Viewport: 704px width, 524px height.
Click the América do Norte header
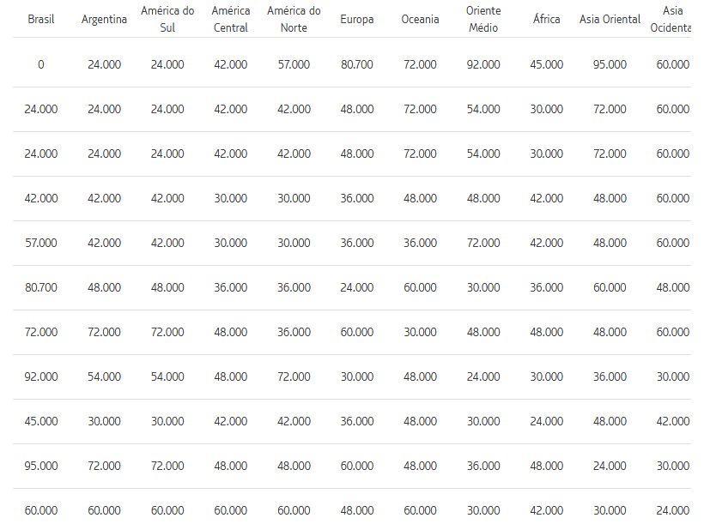point(294,19)
